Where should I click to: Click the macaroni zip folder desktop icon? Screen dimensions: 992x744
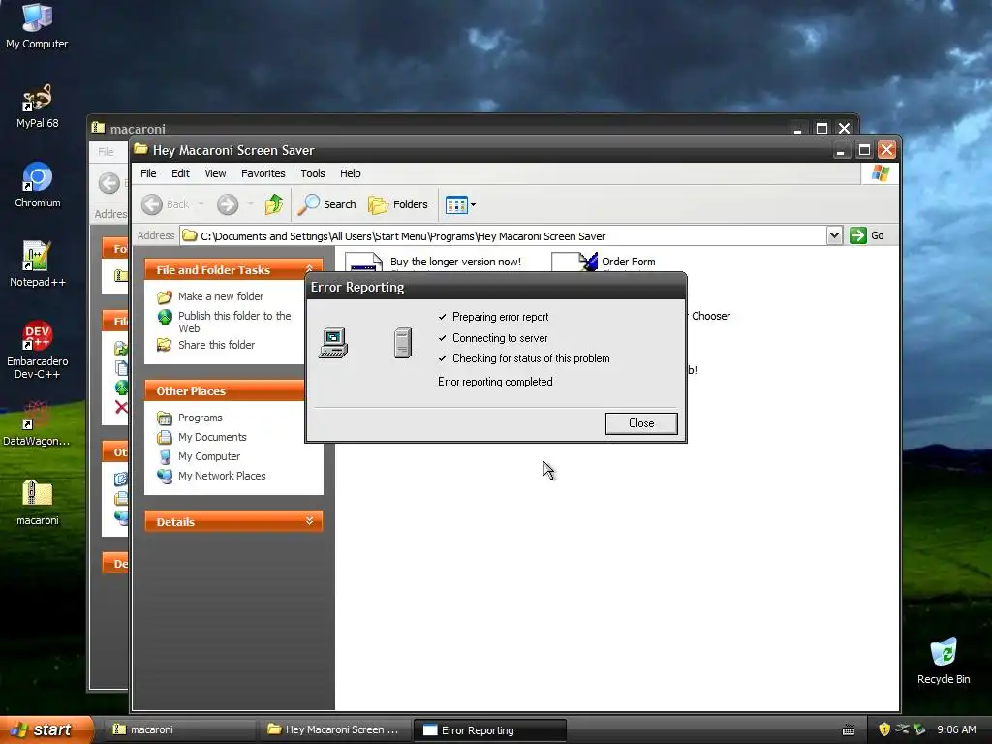[38, 503]
